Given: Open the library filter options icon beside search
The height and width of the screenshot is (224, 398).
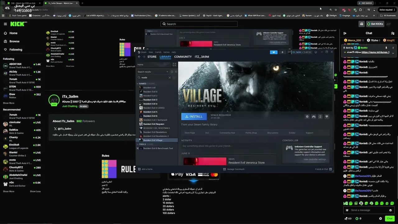Looking at the screenshot, I should [175, 77].
